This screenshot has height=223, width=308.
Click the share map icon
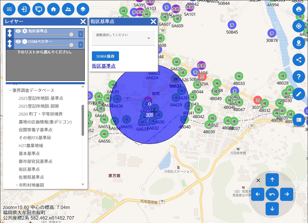299,60
